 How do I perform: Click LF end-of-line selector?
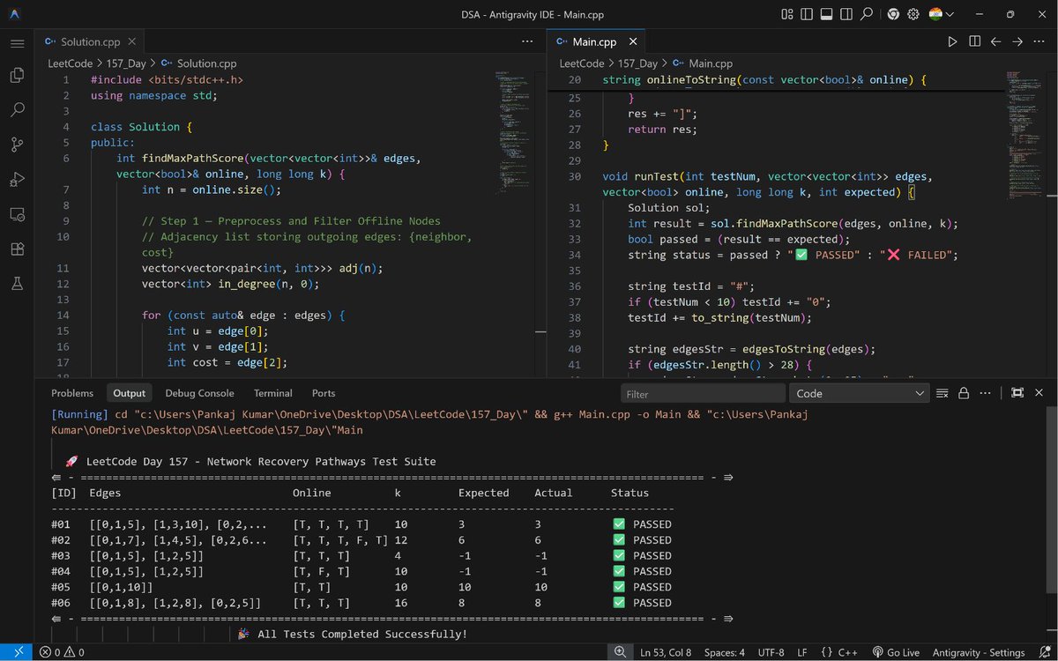tap(802, 652)
